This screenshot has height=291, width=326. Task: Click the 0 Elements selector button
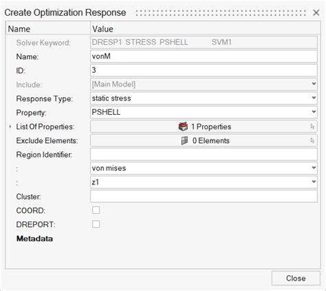pyautogui.click(x=204, y=140)
